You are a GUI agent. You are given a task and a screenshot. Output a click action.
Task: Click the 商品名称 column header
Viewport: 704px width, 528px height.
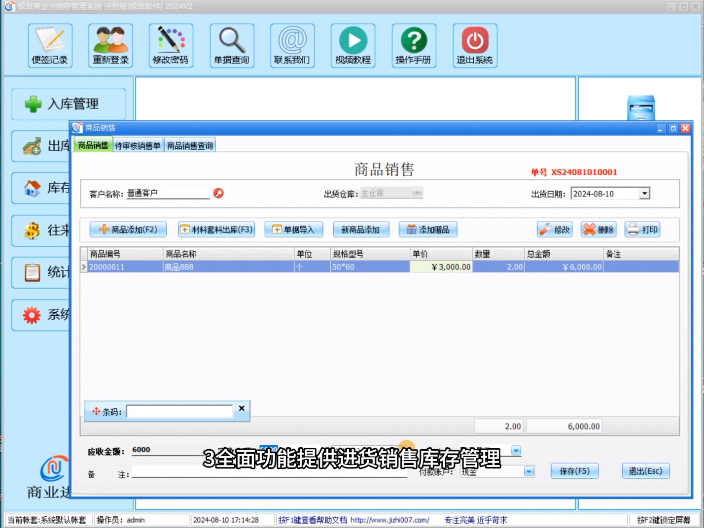click(x=229, y=254)
